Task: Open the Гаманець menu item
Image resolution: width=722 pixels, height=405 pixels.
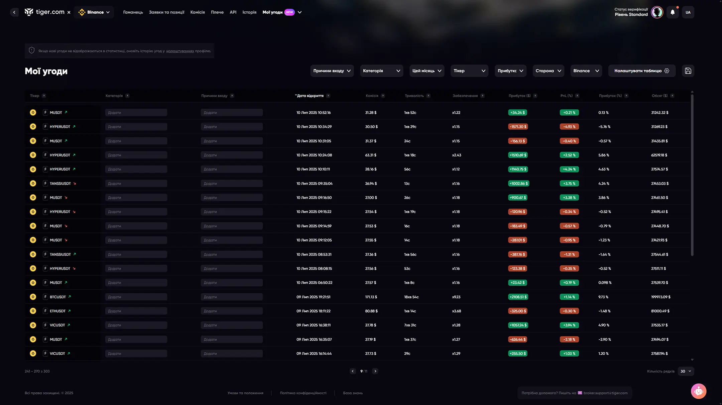Action: pyautogui.click(x=133, y=12)
